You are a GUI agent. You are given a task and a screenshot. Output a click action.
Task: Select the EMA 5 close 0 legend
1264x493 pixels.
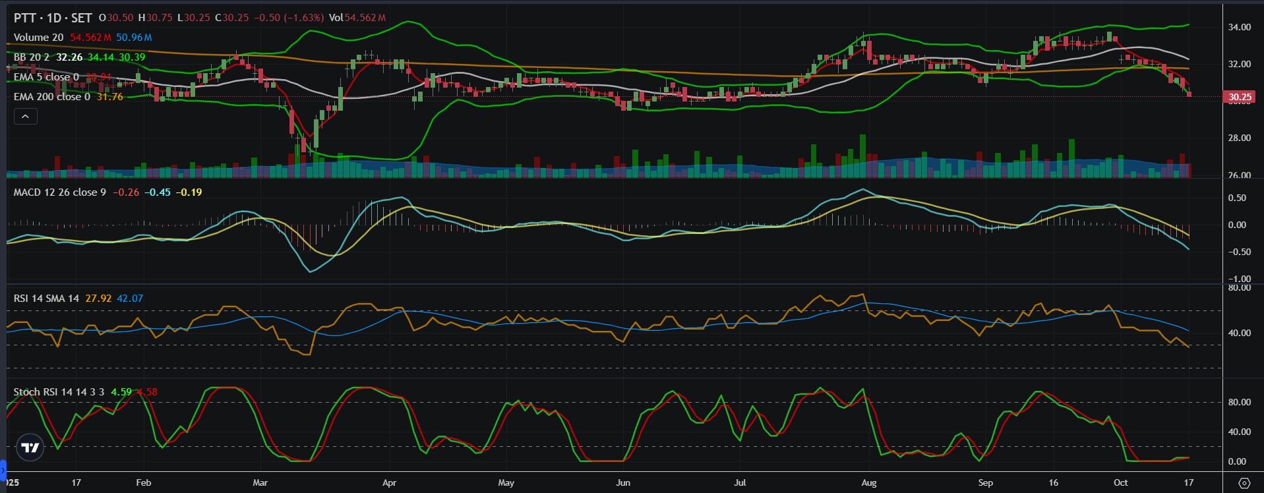point(46,77)
